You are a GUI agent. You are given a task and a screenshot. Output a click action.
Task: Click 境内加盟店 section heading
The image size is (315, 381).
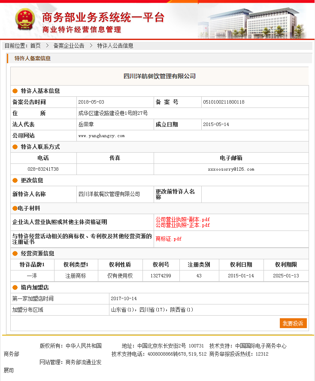pos(35,287)
